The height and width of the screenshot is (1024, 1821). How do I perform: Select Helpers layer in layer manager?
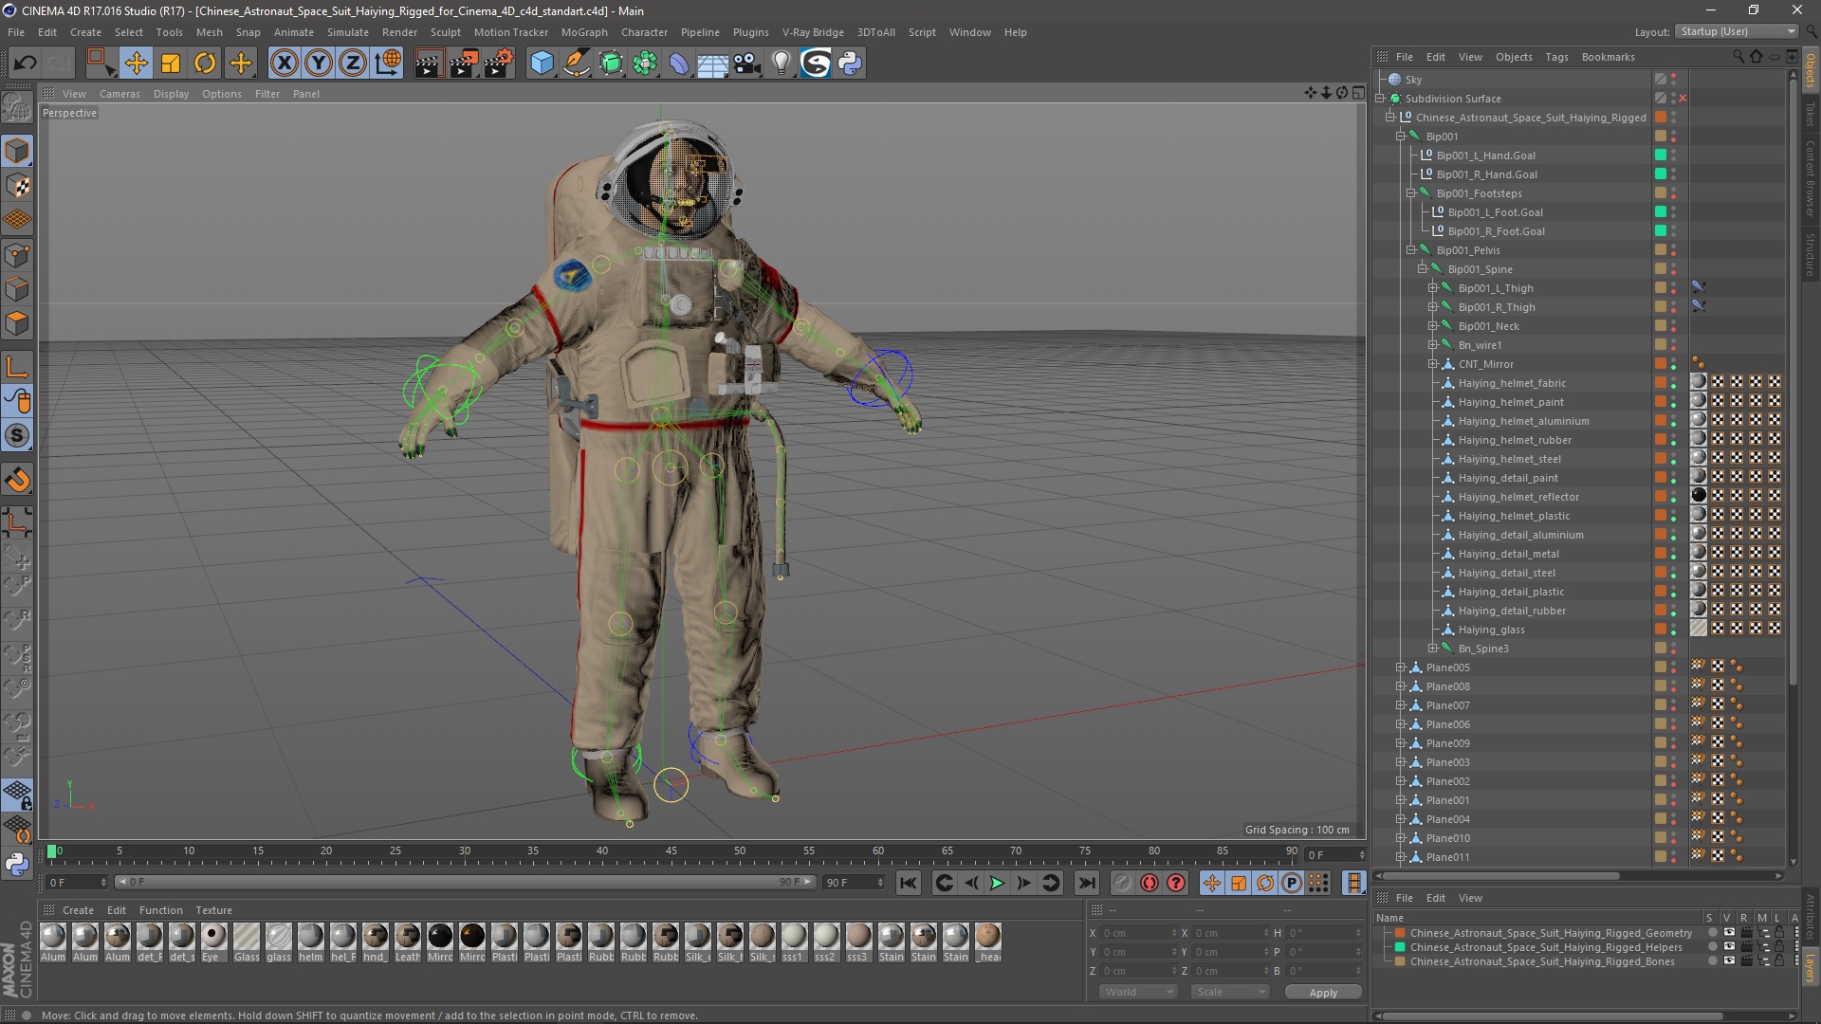point(1546,947)
